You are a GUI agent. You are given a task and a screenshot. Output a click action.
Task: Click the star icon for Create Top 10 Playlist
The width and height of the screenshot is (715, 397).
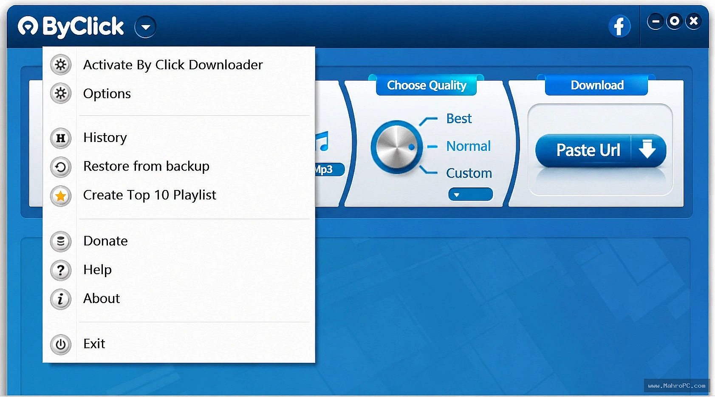click(x=61, y=196)
